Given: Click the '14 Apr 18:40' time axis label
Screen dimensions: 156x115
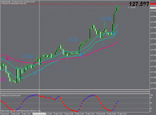Looking at the screenshot, I should (15, 114).
